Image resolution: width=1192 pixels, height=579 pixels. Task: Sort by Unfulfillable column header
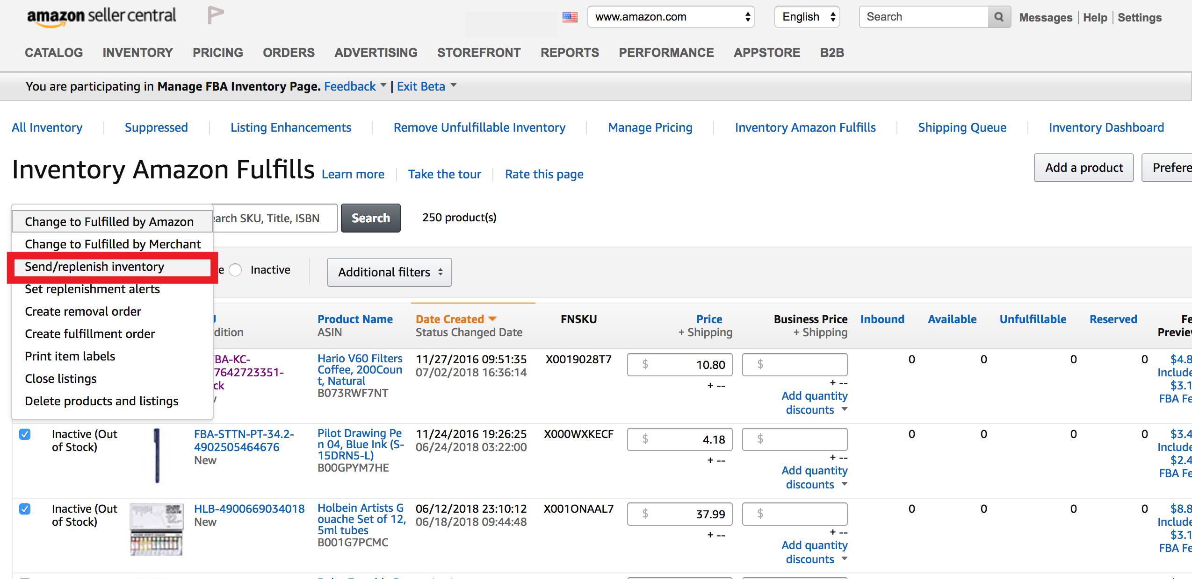point(1033,319)
